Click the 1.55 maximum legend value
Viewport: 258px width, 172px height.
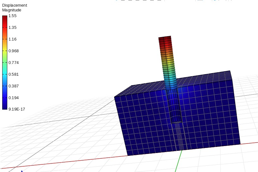[13, 16]
